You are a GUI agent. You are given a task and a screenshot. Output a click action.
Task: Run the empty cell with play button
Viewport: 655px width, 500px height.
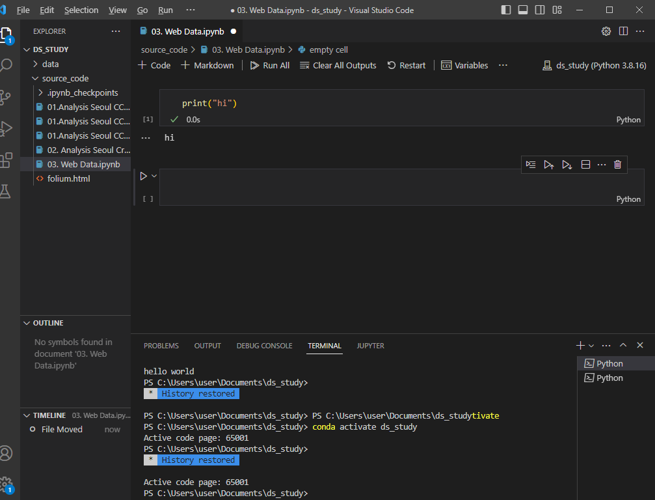pyautogui.click(x=143, y=176)
